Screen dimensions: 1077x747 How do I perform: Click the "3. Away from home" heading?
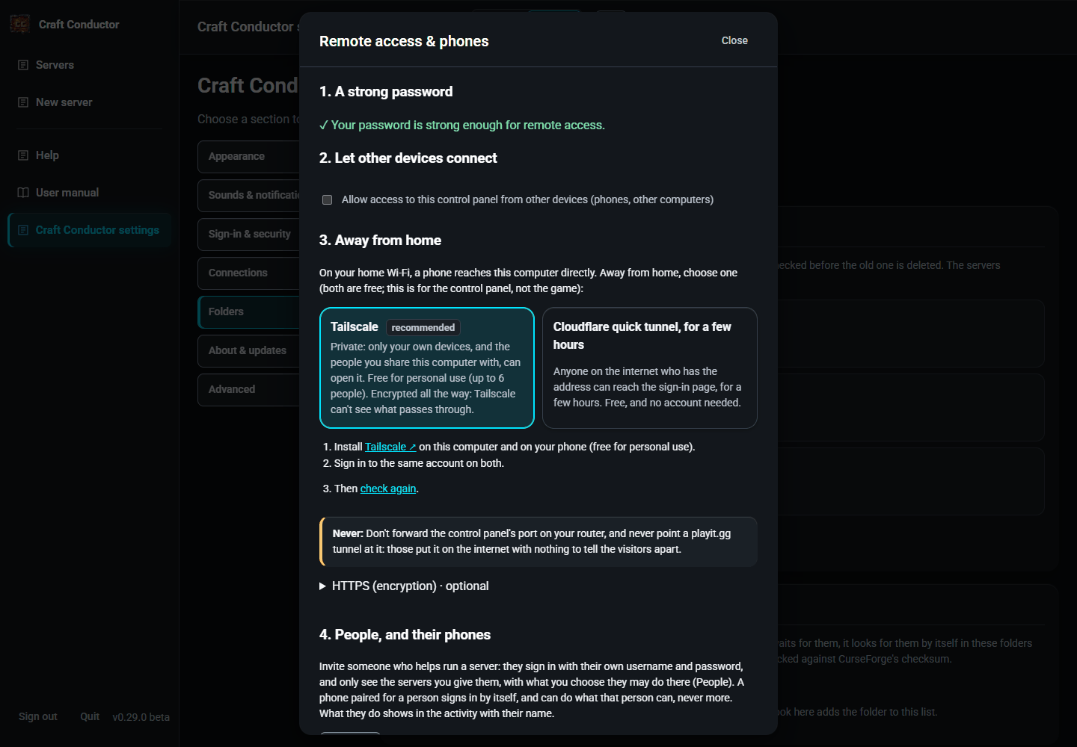pyautogui.click(x=380, y=241)
